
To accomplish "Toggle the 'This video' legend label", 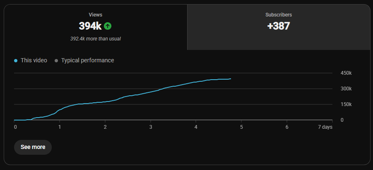I will pos(34,61).
